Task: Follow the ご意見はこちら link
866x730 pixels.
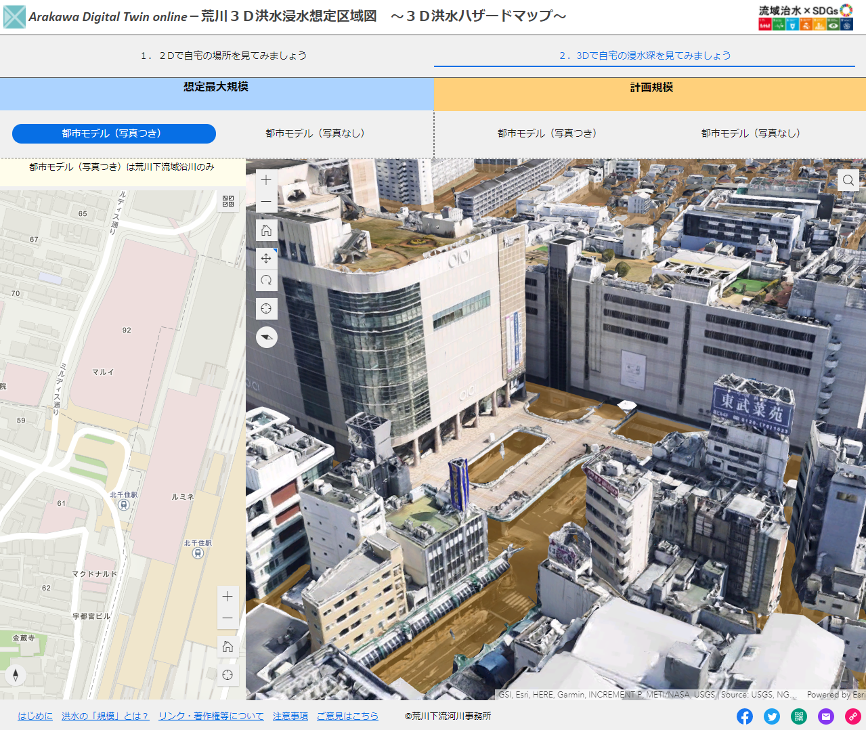Action: tap(348, 716)
